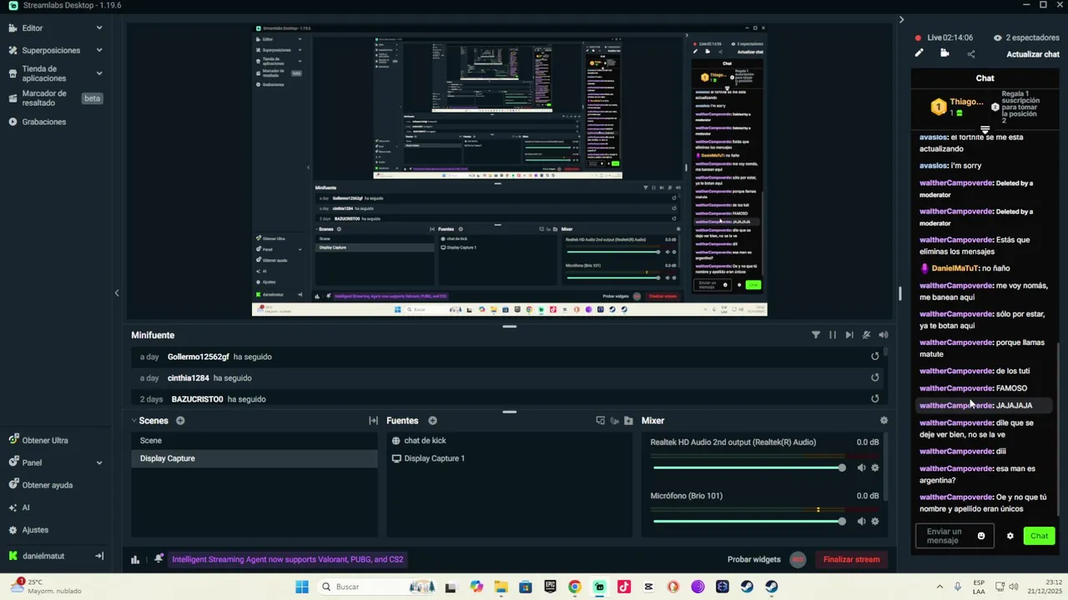Mute Realtek HD Audio 2nd output
The width and height of the screenshot is (1068, 600).
pos(861,467)
